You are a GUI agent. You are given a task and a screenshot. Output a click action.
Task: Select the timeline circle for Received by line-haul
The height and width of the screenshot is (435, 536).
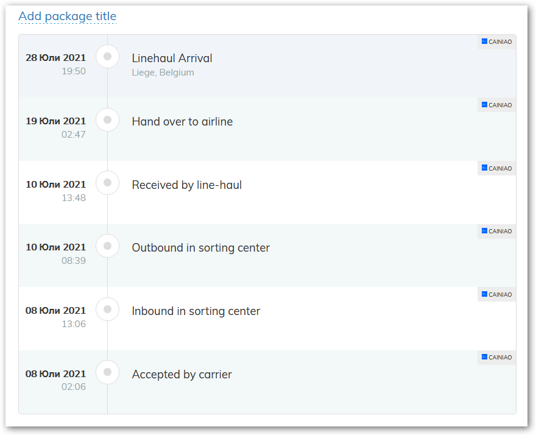[x=108, y=183]
